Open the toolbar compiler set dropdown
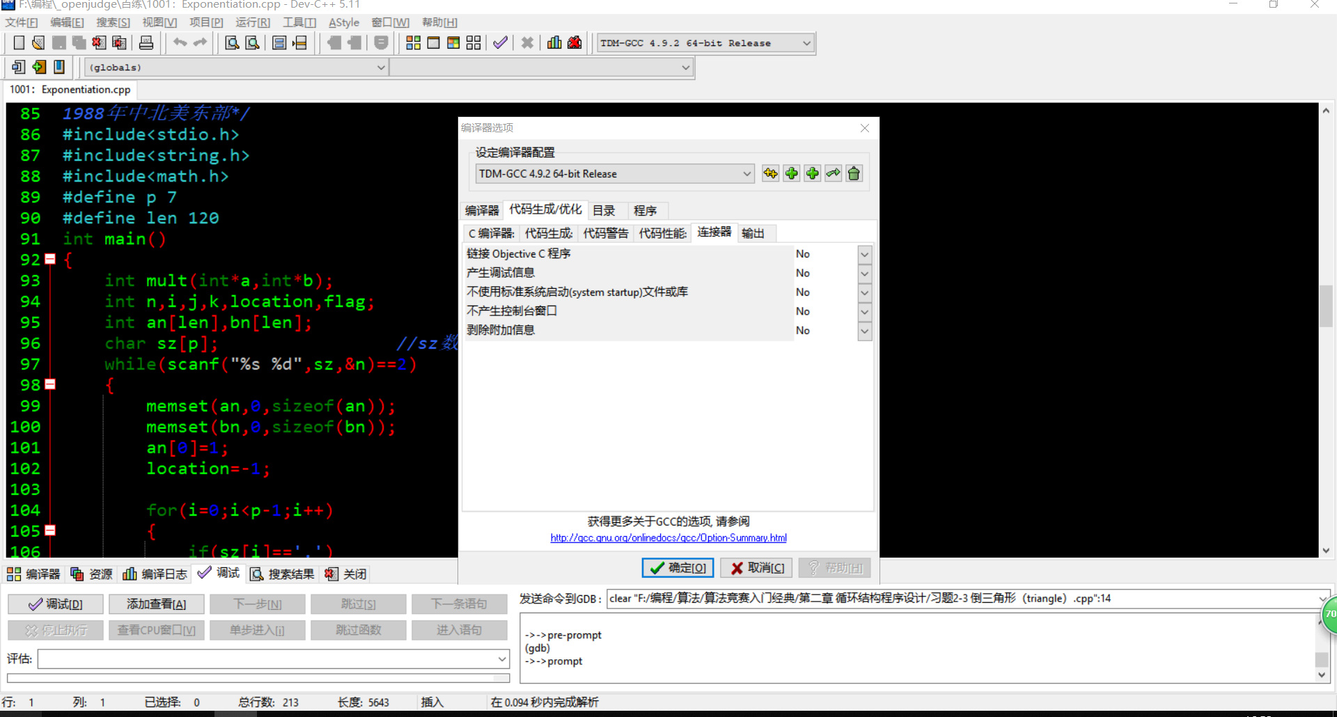The height and width of the screenshot is (717, 1337). (x=806, y=43)
